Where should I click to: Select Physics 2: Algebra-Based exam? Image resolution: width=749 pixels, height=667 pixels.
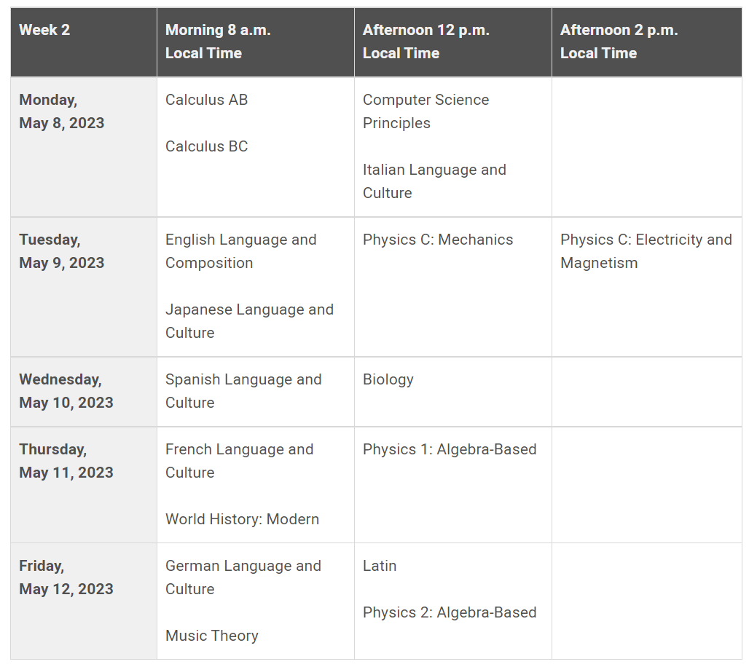tap(450, 612)
